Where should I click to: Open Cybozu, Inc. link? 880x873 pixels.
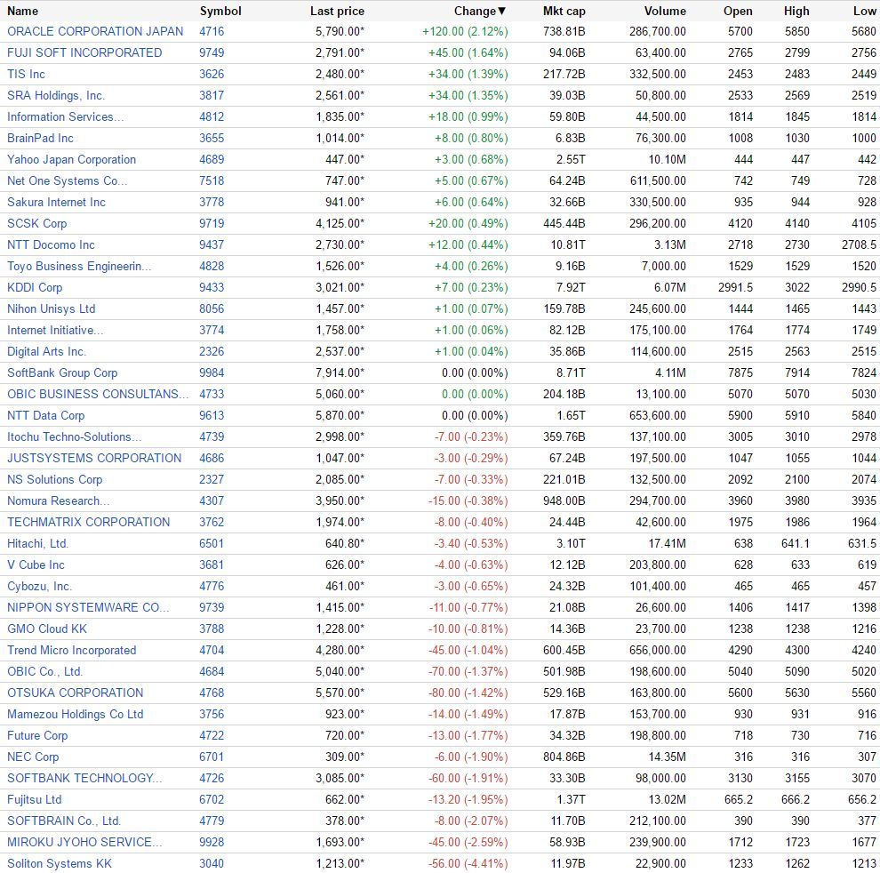click(39, 586)
